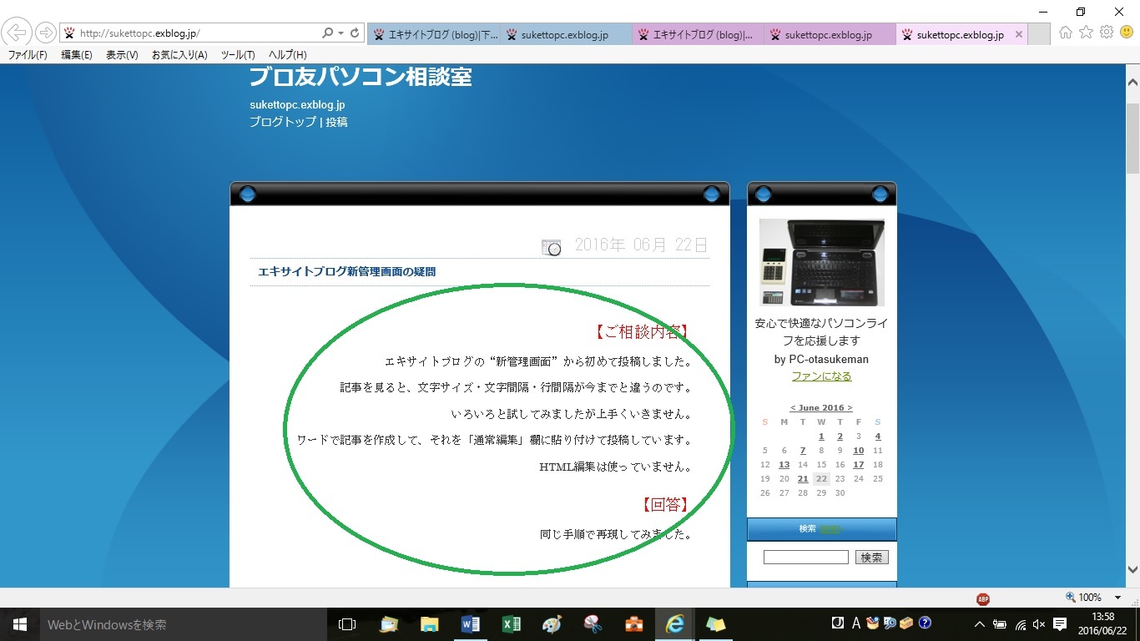
Task: Open Word from the taskbar
Action: [x=471, y=624]
